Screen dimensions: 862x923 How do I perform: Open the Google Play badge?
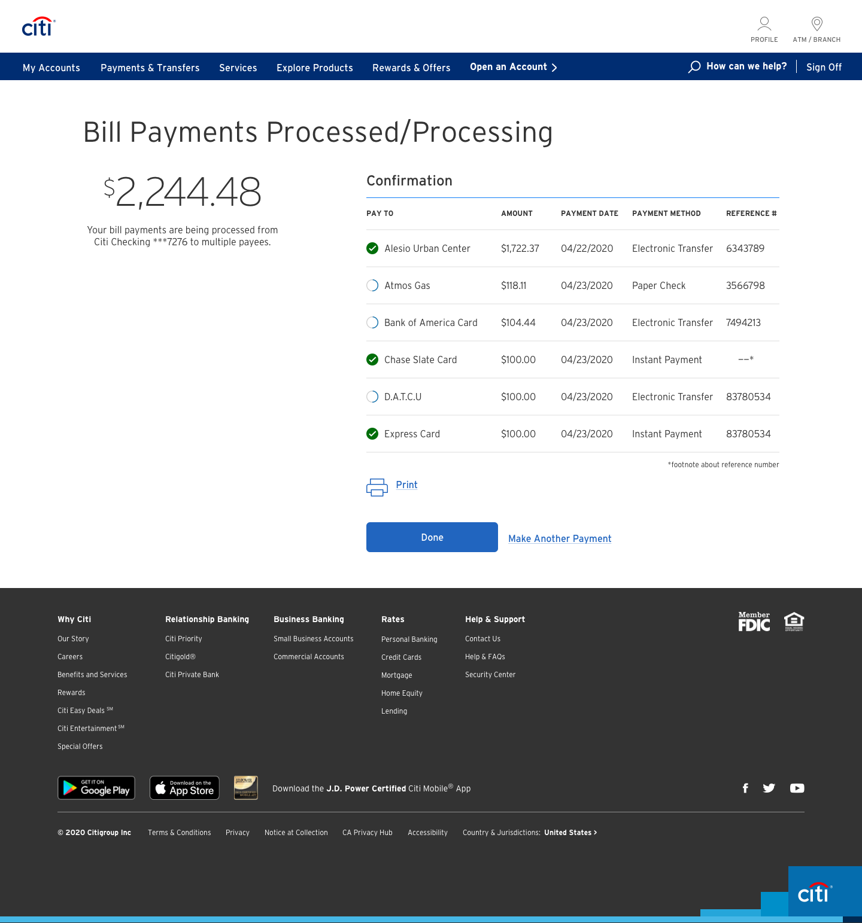(96, 788)
